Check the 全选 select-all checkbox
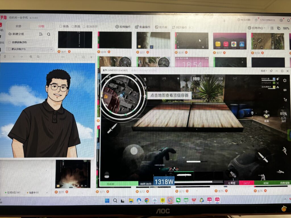 coord(61,26)
